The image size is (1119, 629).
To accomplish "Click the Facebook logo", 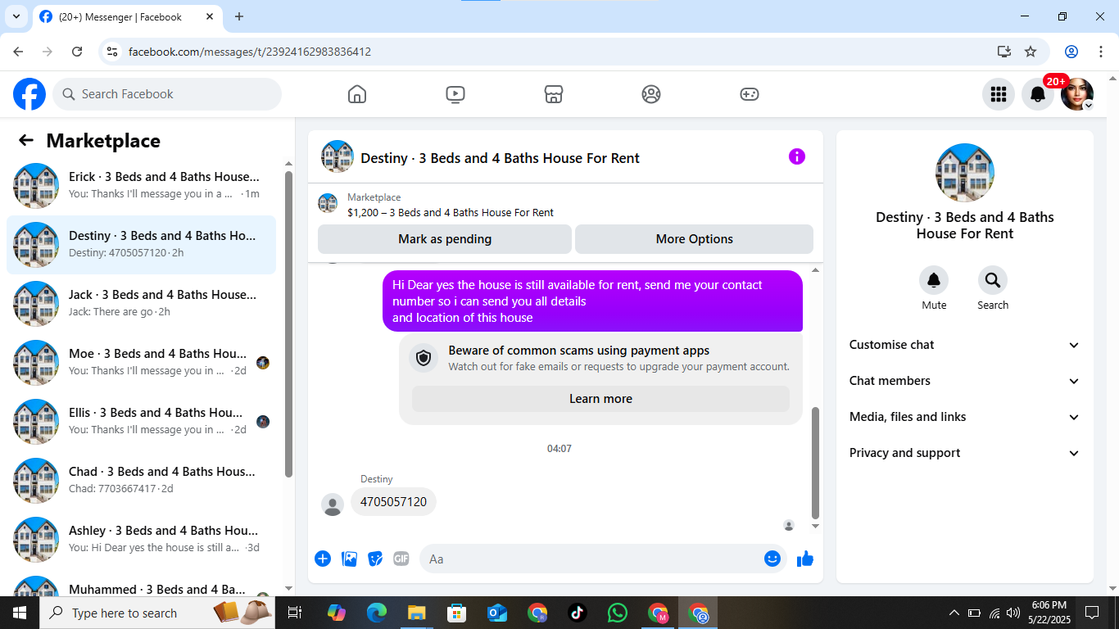I will (x=29, y=94).
